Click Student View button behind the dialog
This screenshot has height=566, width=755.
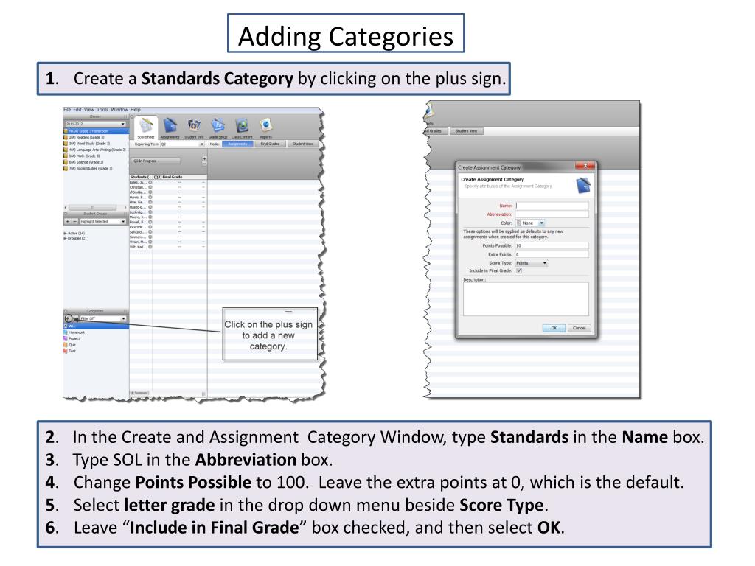click(467, 131)
